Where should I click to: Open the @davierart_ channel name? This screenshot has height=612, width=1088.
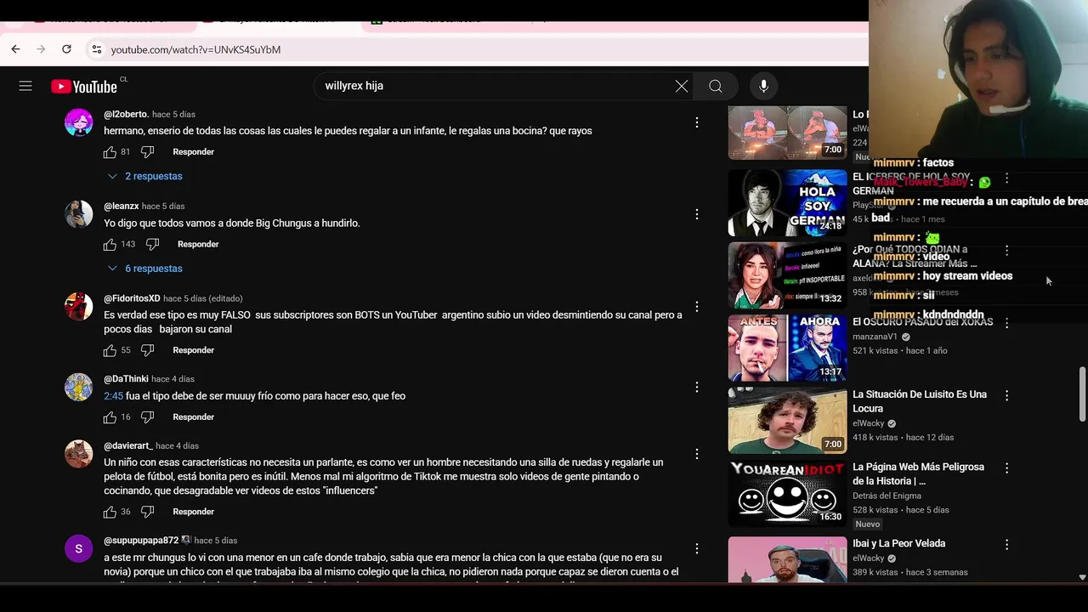click(128, 445)
